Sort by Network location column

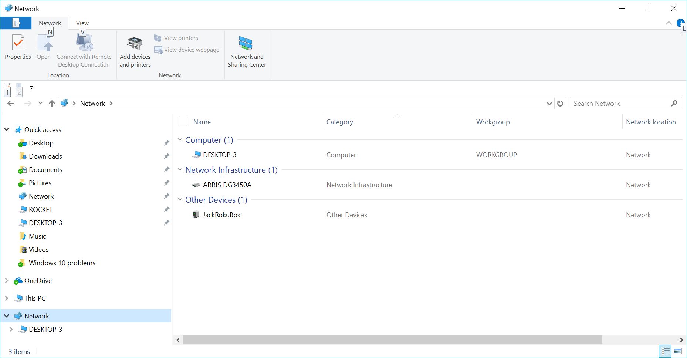coord(650,122)
